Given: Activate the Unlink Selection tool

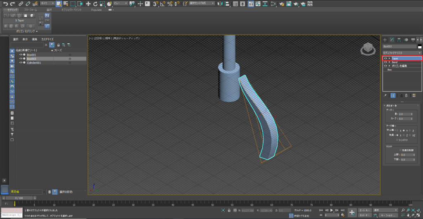Looking at the screenshot, I should coord(28,4).
